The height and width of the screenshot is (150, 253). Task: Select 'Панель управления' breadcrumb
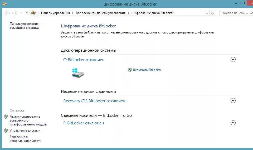pos(55,13)
